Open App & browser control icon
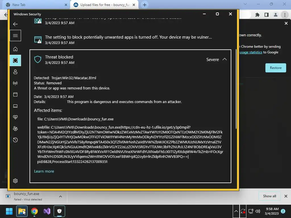Viewport: 291px width, 218px height. point(15,95)
